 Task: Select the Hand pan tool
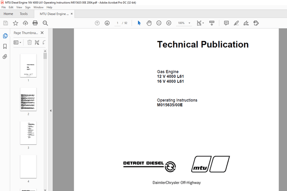coord(149,23)
